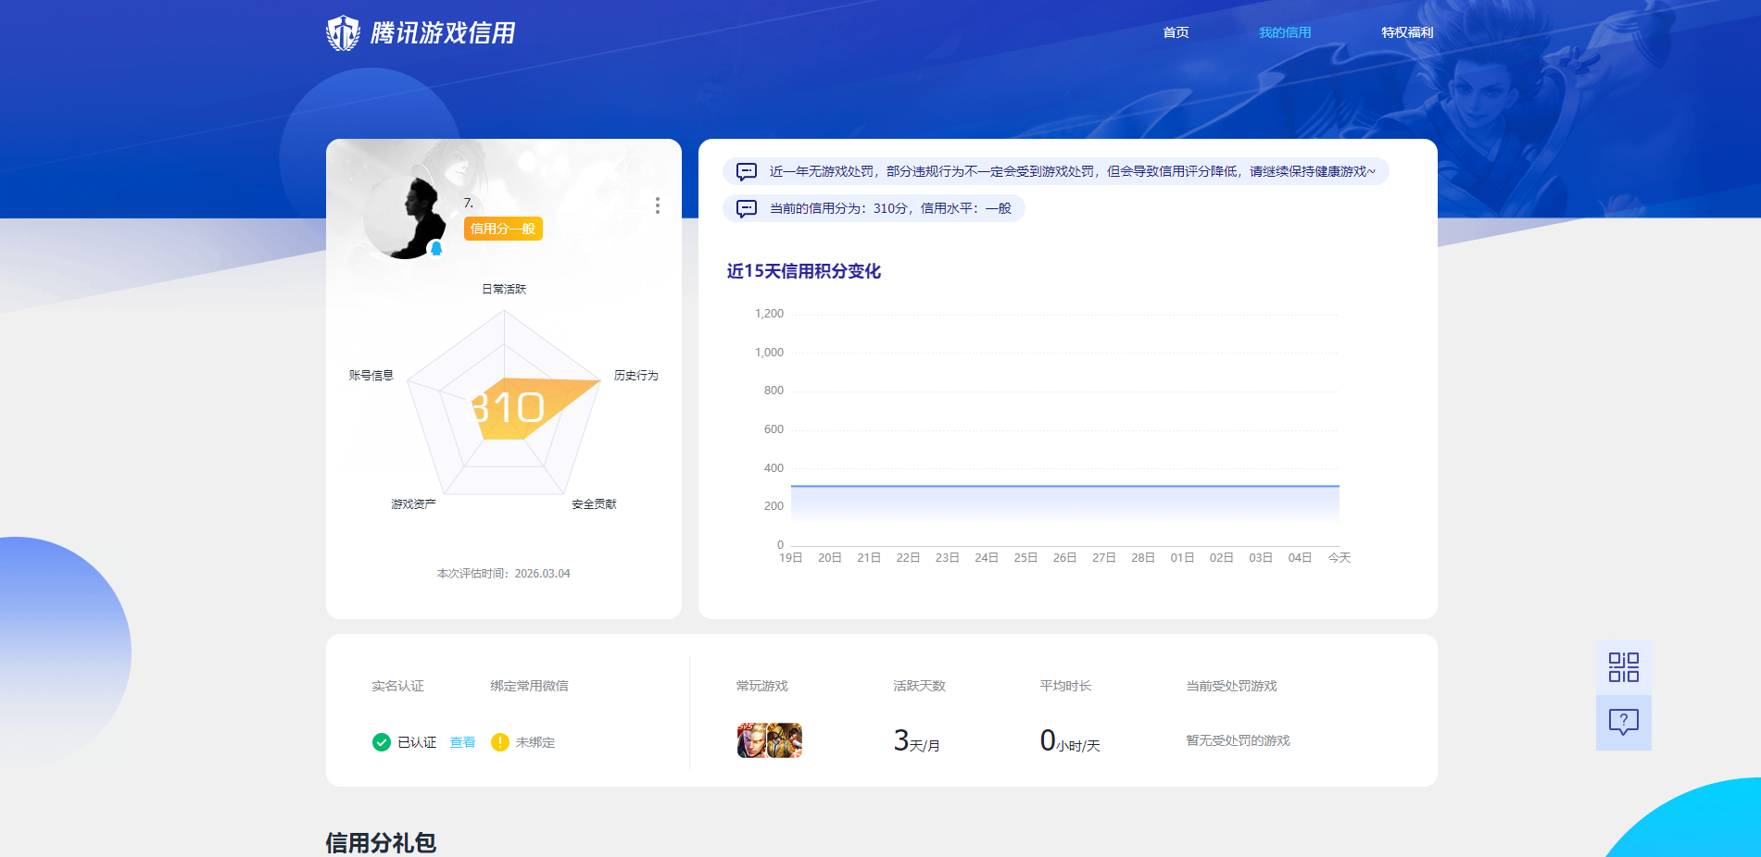Expand 历史行为 on the radar chart
Image resolution: width=1761 pixels, height=857 pixels.
[x=635, y=376]
